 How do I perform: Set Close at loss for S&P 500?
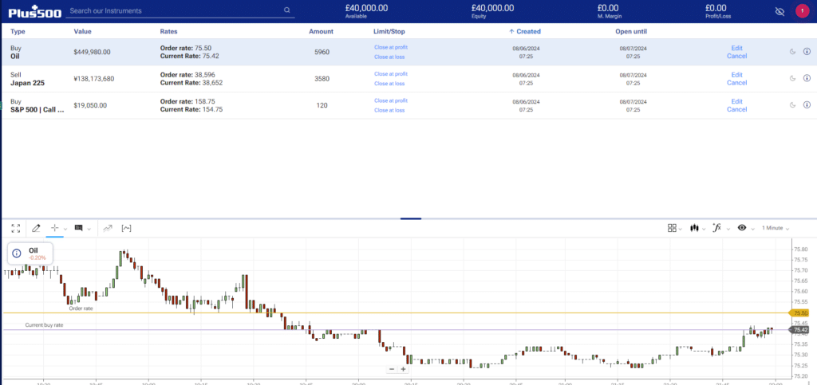[x=389, y=110]
